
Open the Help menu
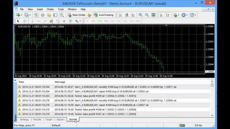pyautogui.click(x=83, y=9)
